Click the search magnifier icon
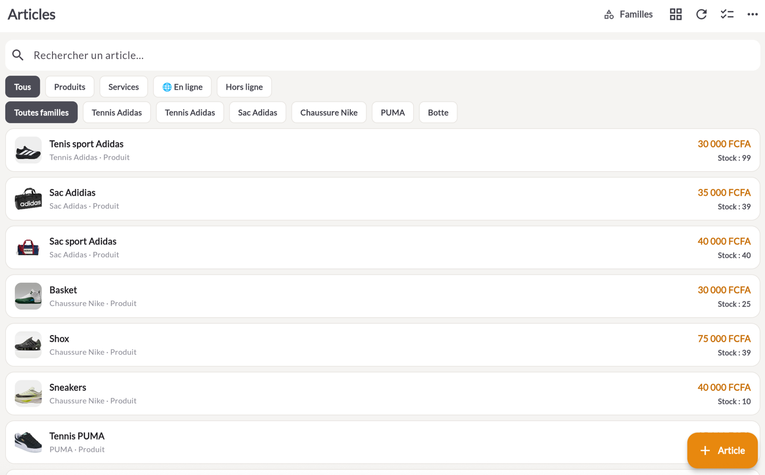 [x=18, y=55]
